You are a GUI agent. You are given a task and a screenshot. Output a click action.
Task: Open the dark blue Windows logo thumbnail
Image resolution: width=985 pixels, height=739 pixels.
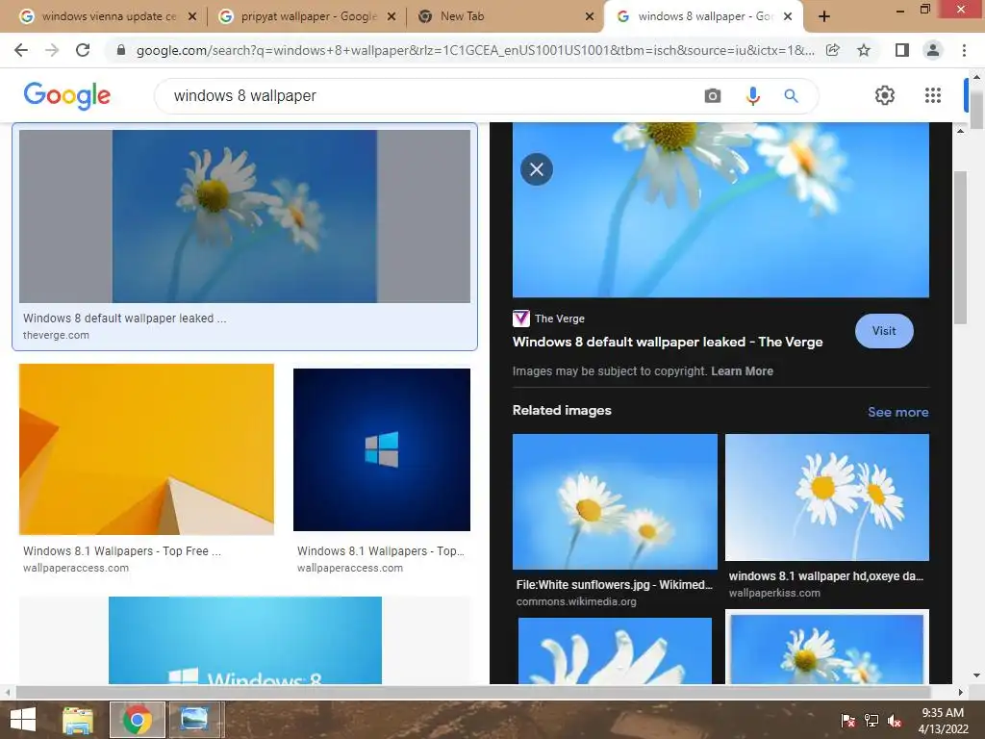[381, 449]
